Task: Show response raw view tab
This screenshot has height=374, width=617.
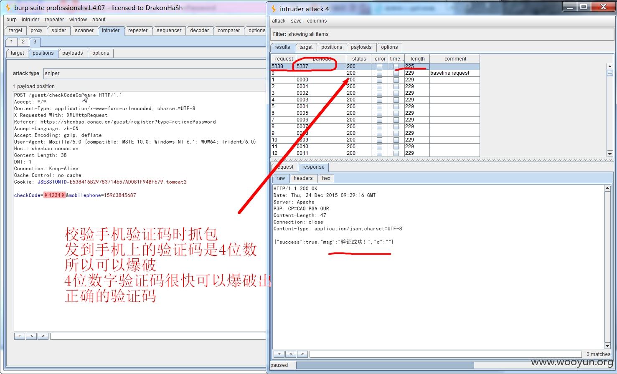Action: 281,178
